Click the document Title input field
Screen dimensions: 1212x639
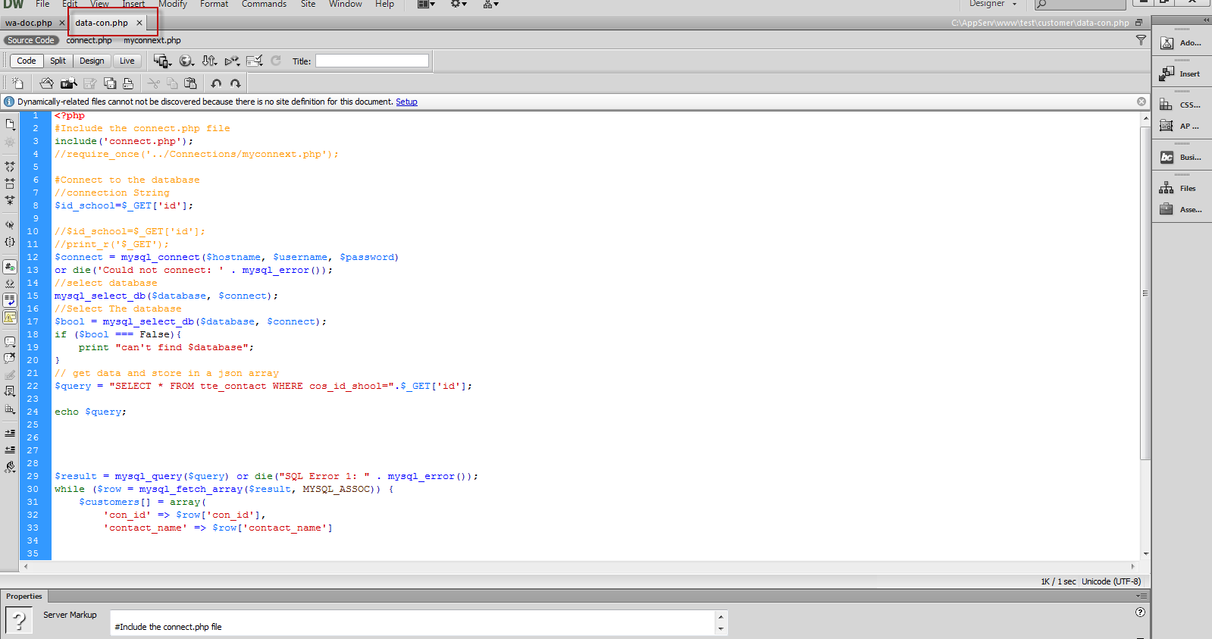(x=372, y=61)
